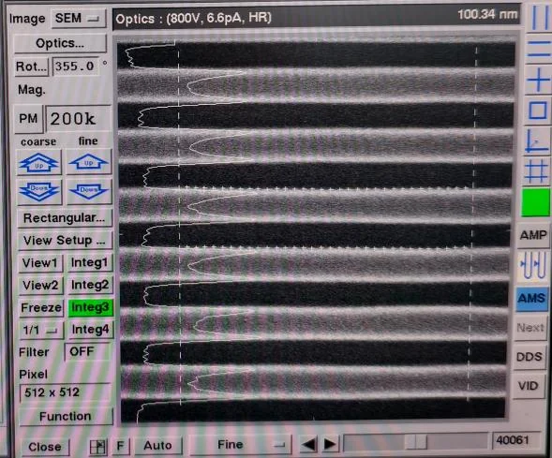This screenshot has height=458, width=552.
Task: Open the Optics... settings
Action: pyautogui.click(x=60, y=43)
